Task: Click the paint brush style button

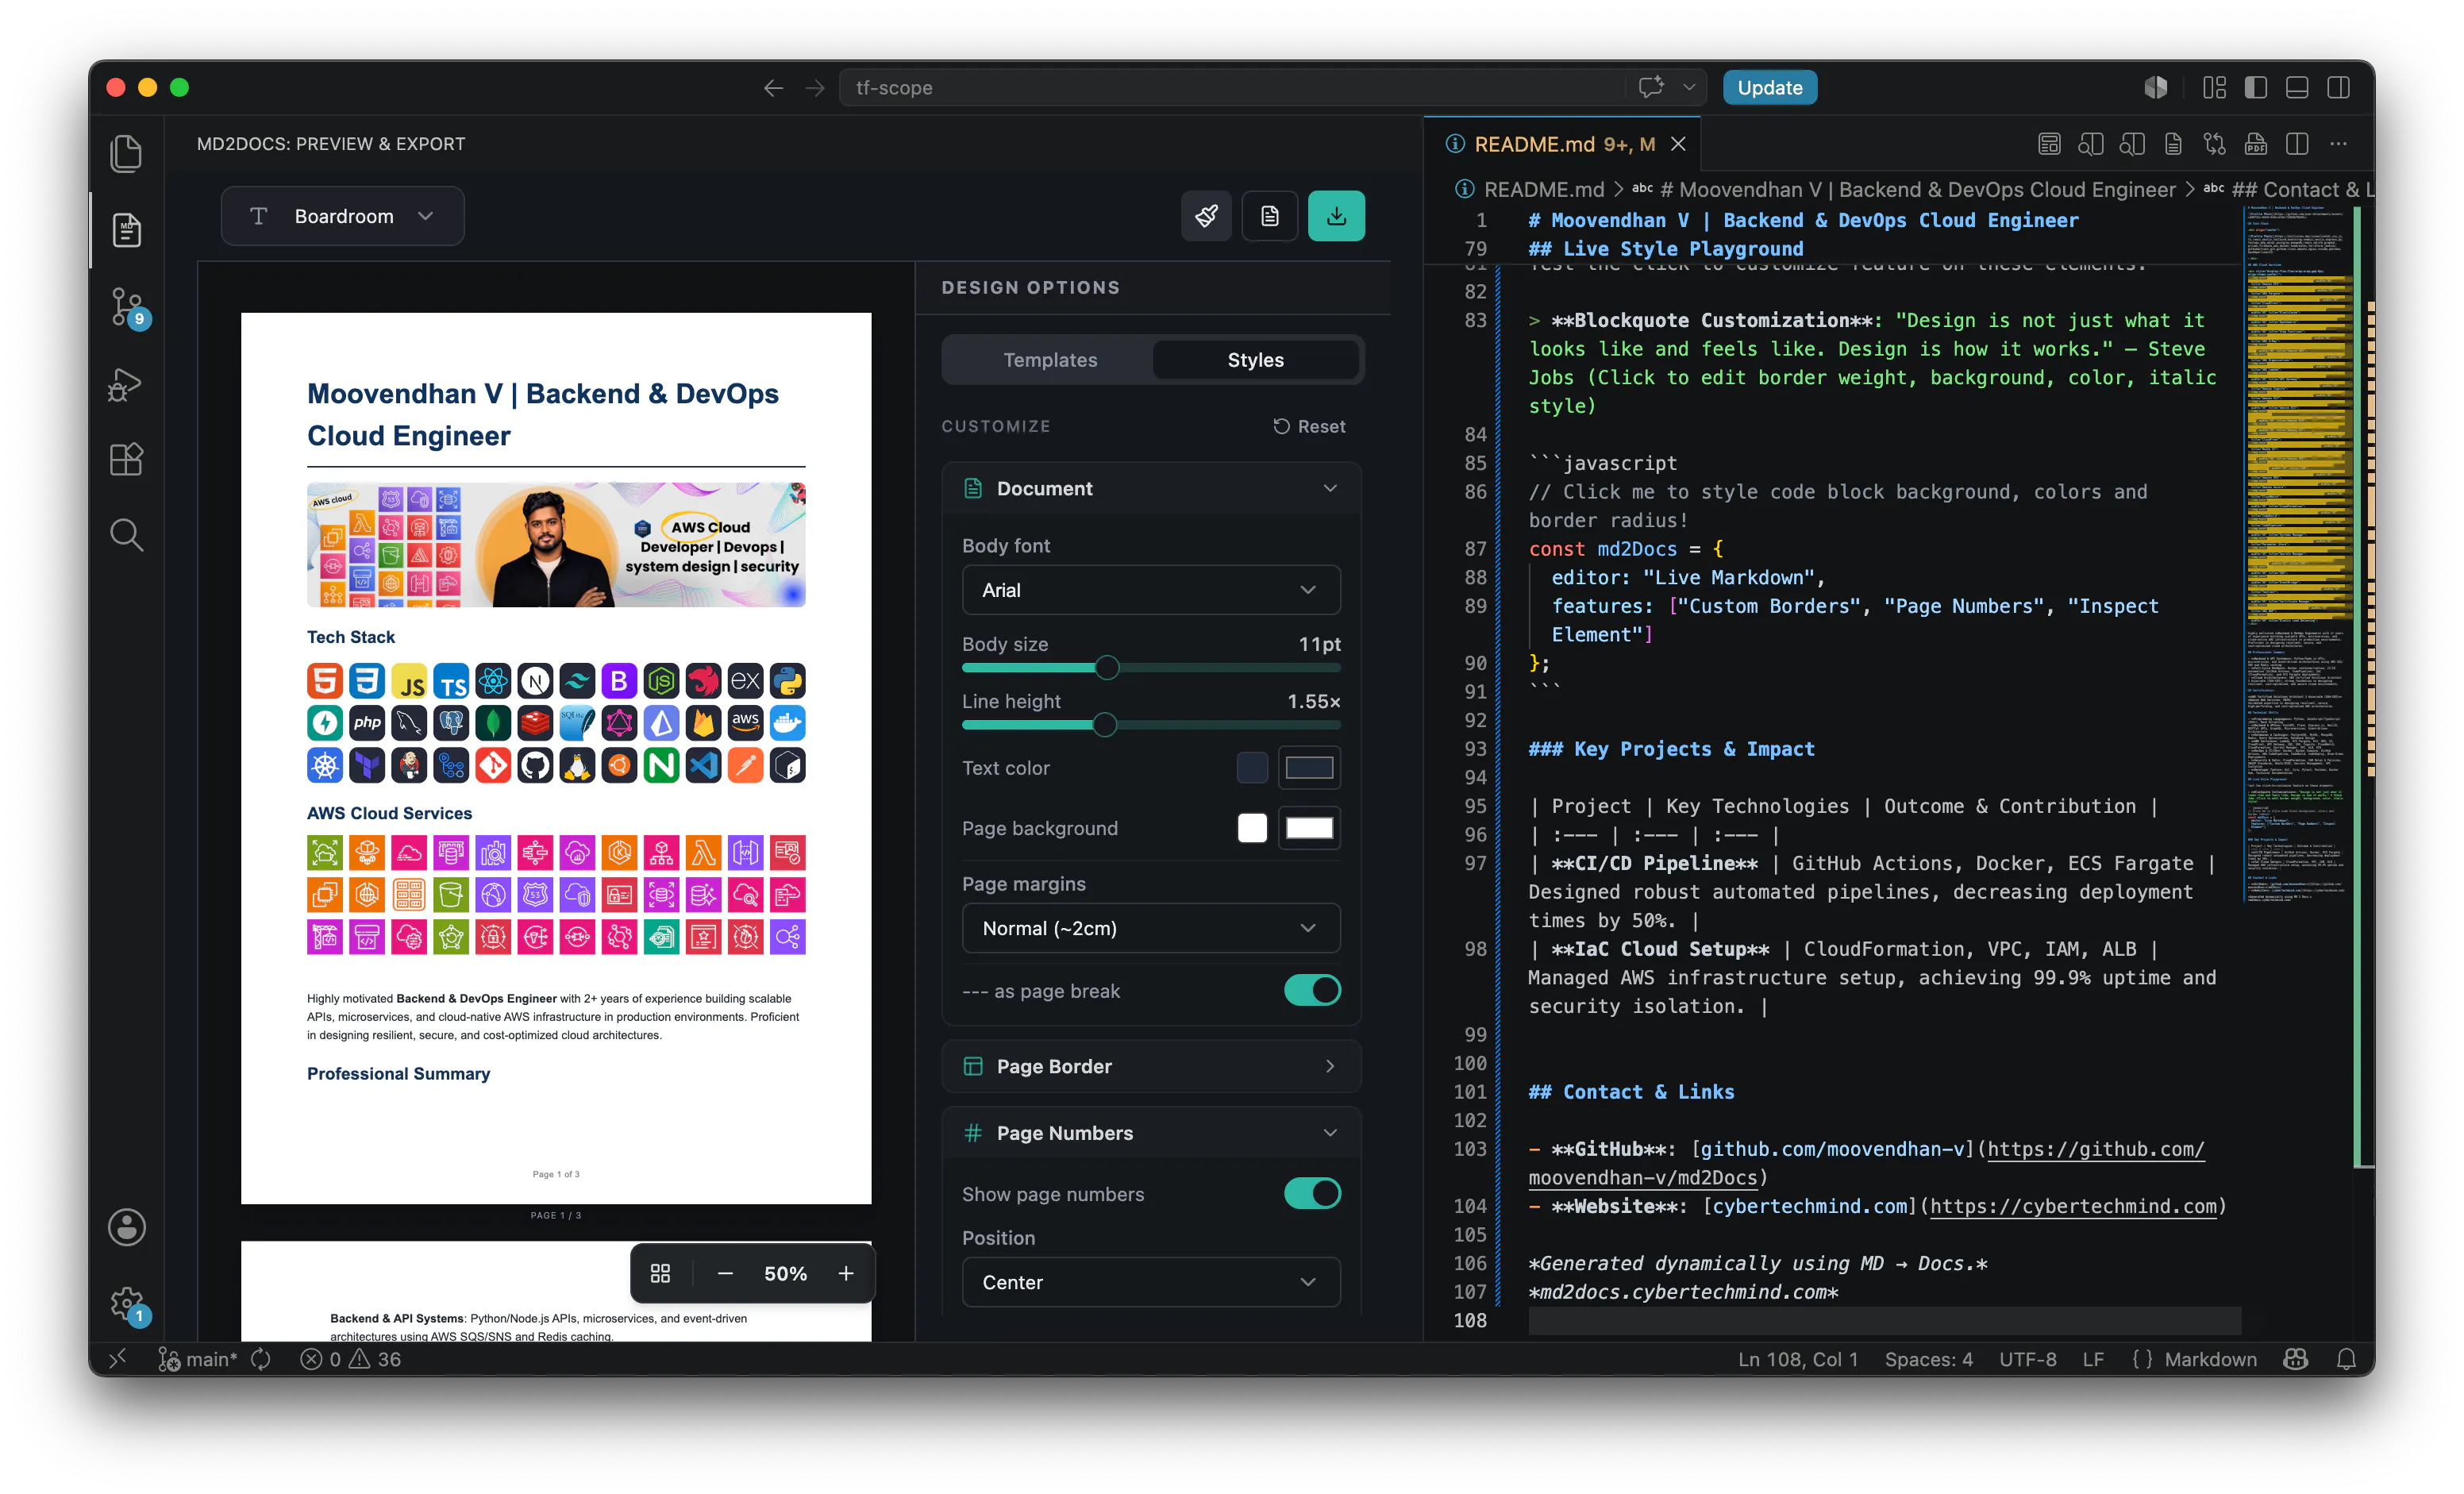Action: (x=1206, y=216)
